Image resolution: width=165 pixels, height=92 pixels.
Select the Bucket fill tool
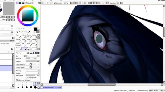(35, 36)
